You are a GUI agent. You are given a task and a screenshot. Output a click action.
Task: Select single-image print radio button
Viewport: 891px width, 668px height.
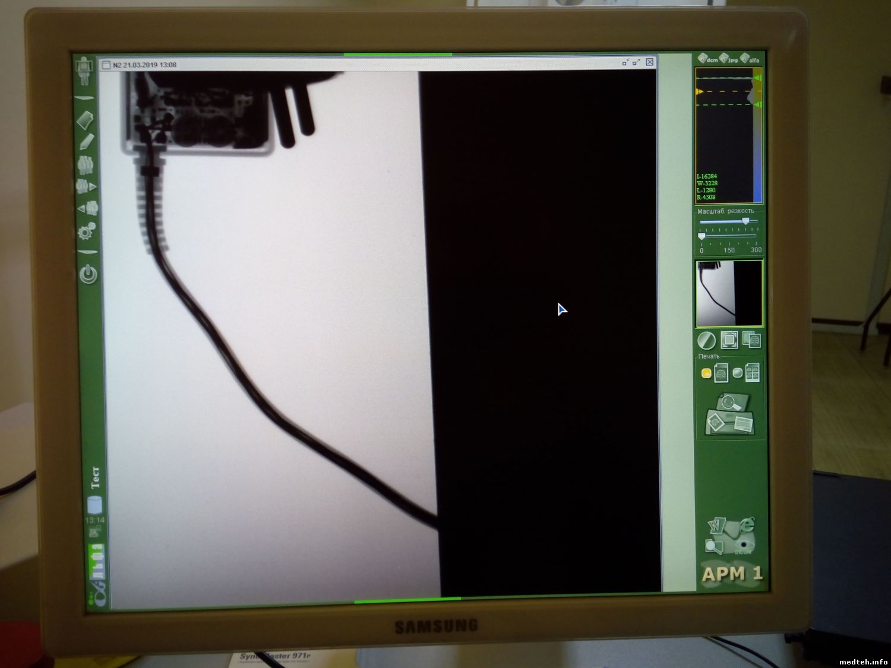[706, 373]
